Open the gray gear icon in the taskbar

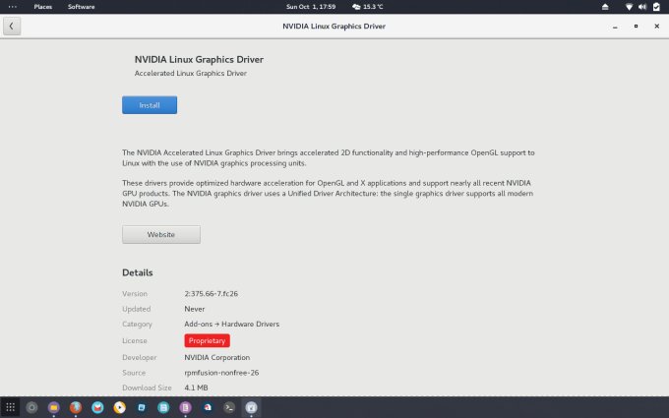(x=32, y=407)
